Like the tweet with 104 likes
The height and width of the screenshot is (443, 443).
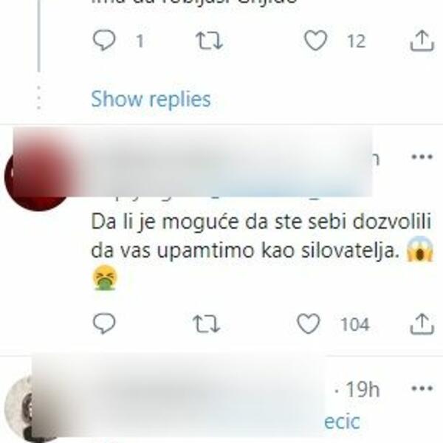309,323
